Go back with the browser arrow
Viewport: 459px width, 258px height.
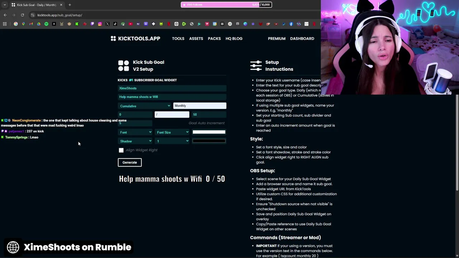[x=5, y=15]
